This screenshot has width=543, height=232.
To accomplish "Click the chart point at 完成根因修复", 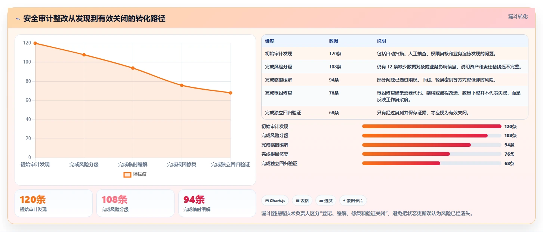I will 182,85.
